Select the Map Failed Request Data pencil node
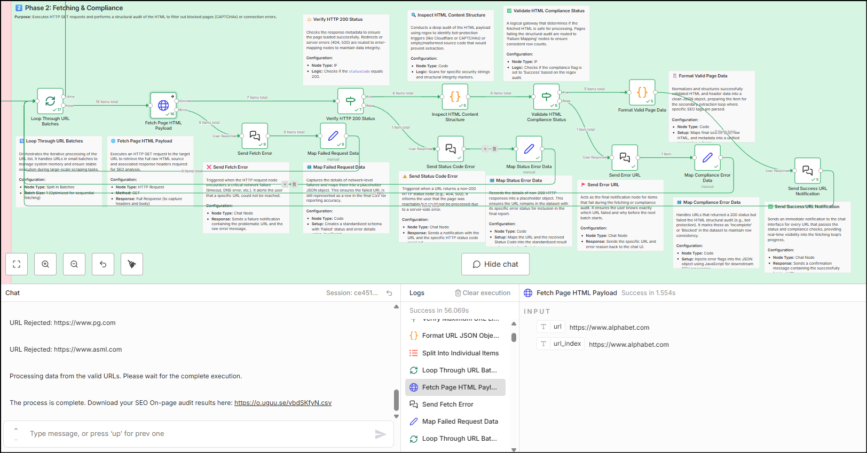Screen dimensions: 867x453 click(x=333, y=136)
